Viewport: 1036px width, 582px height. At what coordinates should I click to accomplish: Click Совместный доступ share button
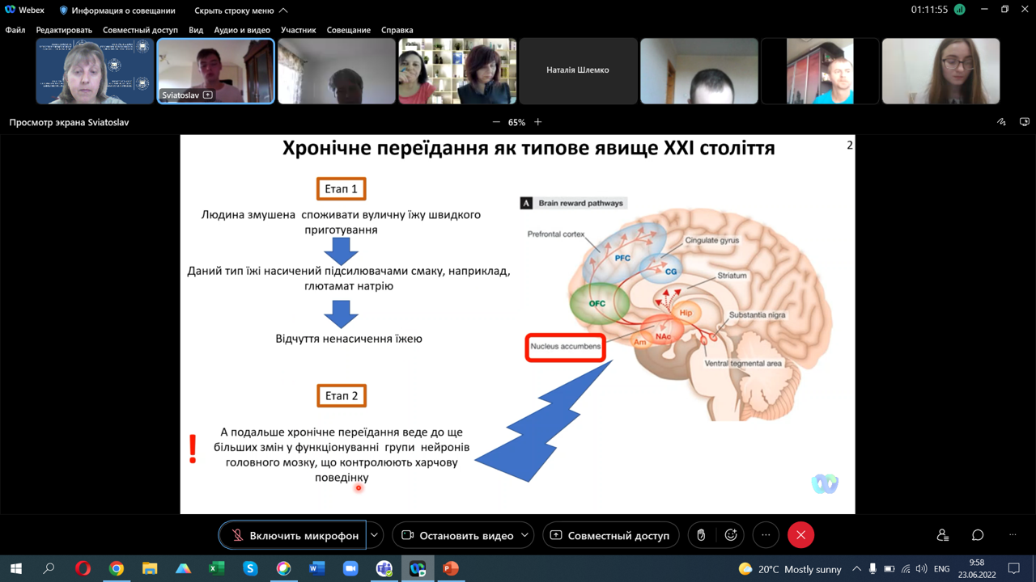(x=610, y=535)
